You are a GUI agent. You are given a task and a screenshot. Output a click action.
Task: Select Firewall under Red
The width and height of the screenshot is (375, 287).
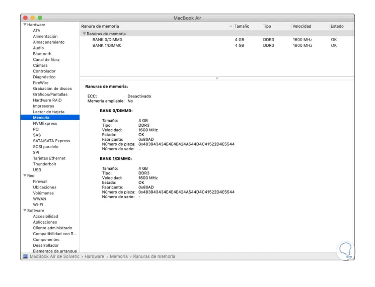[40, 181]
